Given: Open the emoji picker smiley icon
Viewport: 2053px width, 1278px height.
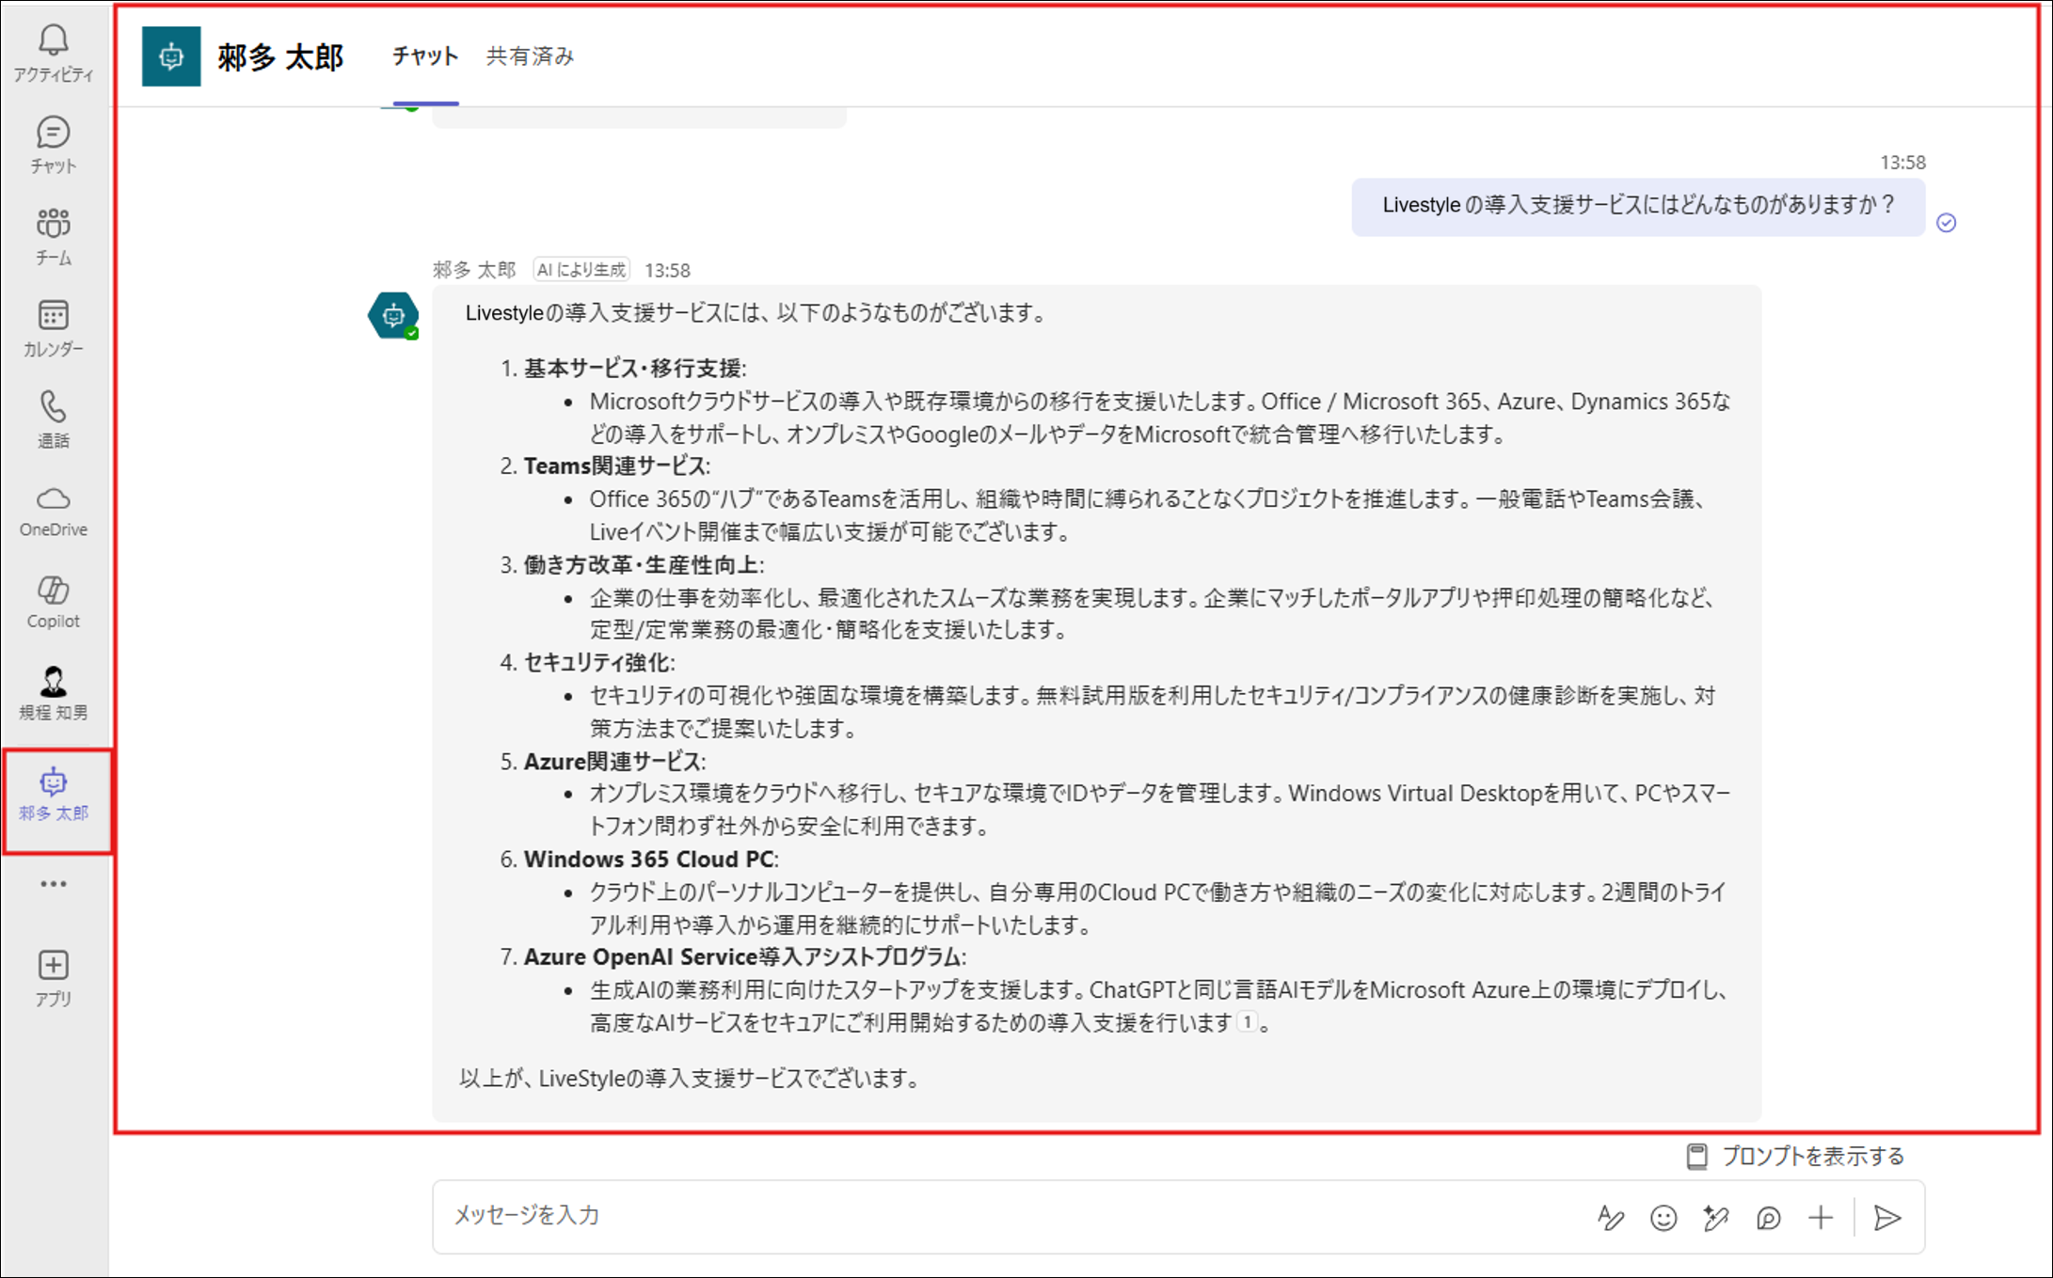Looking at the screenshot, I should pyautogui.click(x=1663, y=1218).
